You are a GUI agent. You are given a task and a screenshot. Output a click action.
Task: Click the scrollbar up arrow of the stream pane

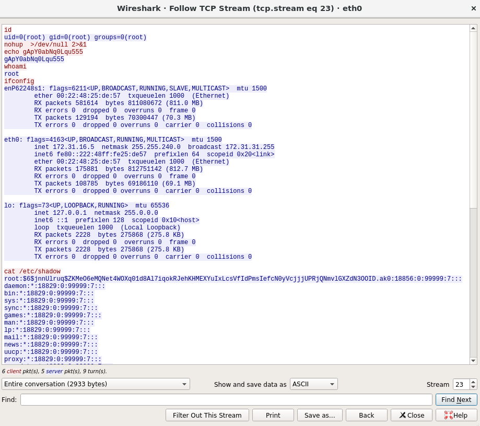(473, 28)
